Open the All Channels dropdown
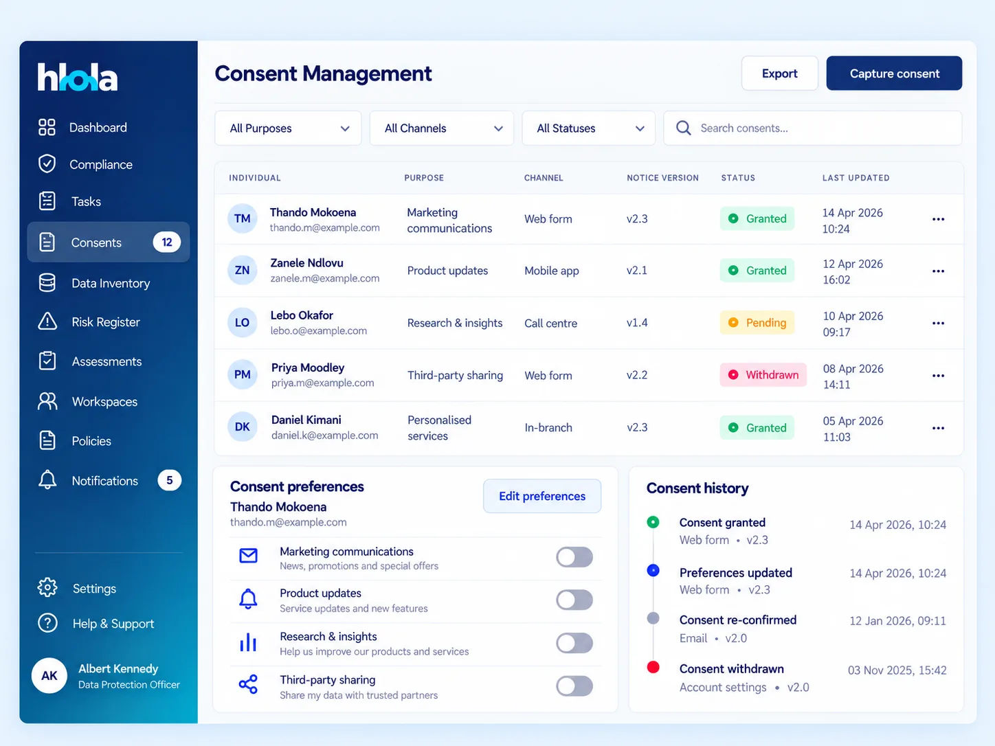Image resolution: width=995 pixels, height=746 pixels. pyautogui.click(x=442, y=128)
